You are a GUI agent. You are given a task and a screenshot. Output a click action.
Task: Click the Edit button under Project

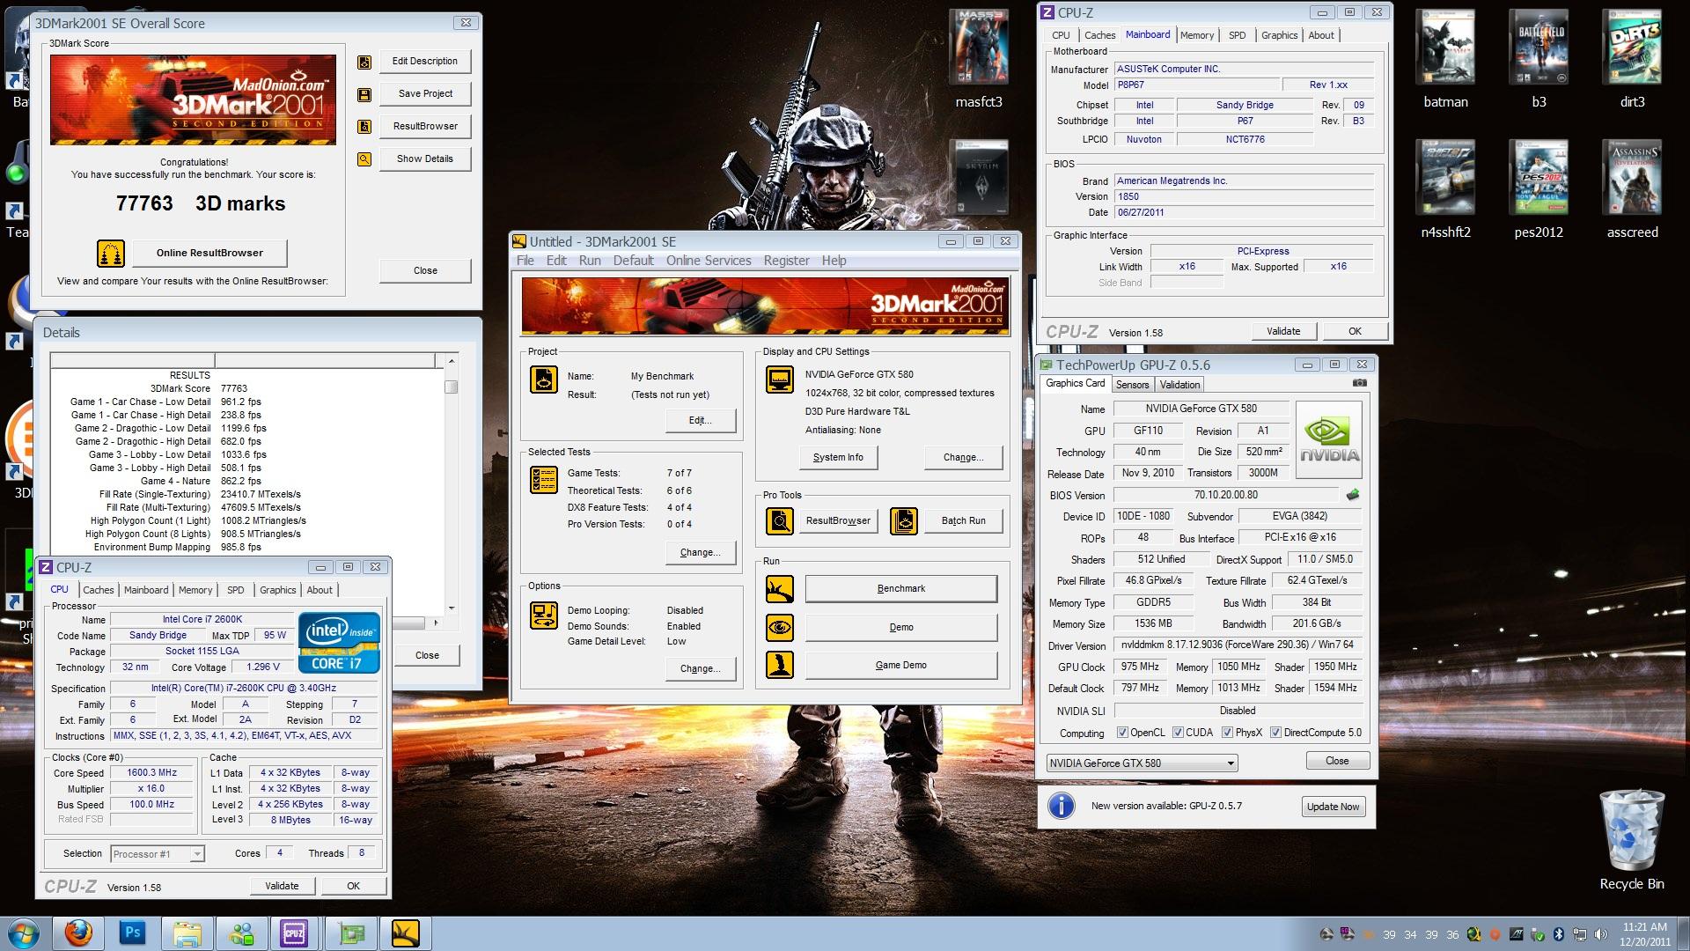click(701, 421)
